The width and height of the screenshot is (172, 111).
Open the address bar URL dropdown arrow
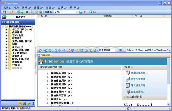169,50
